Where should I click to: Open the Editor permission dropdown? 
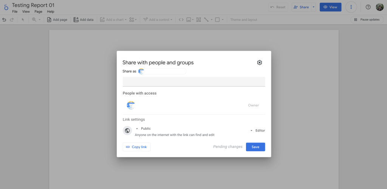258,130
